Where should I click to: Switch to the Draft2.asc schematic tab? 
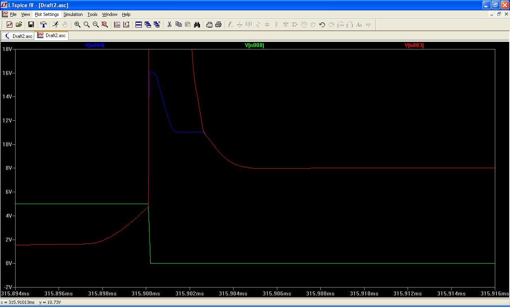tap(18, 36)
